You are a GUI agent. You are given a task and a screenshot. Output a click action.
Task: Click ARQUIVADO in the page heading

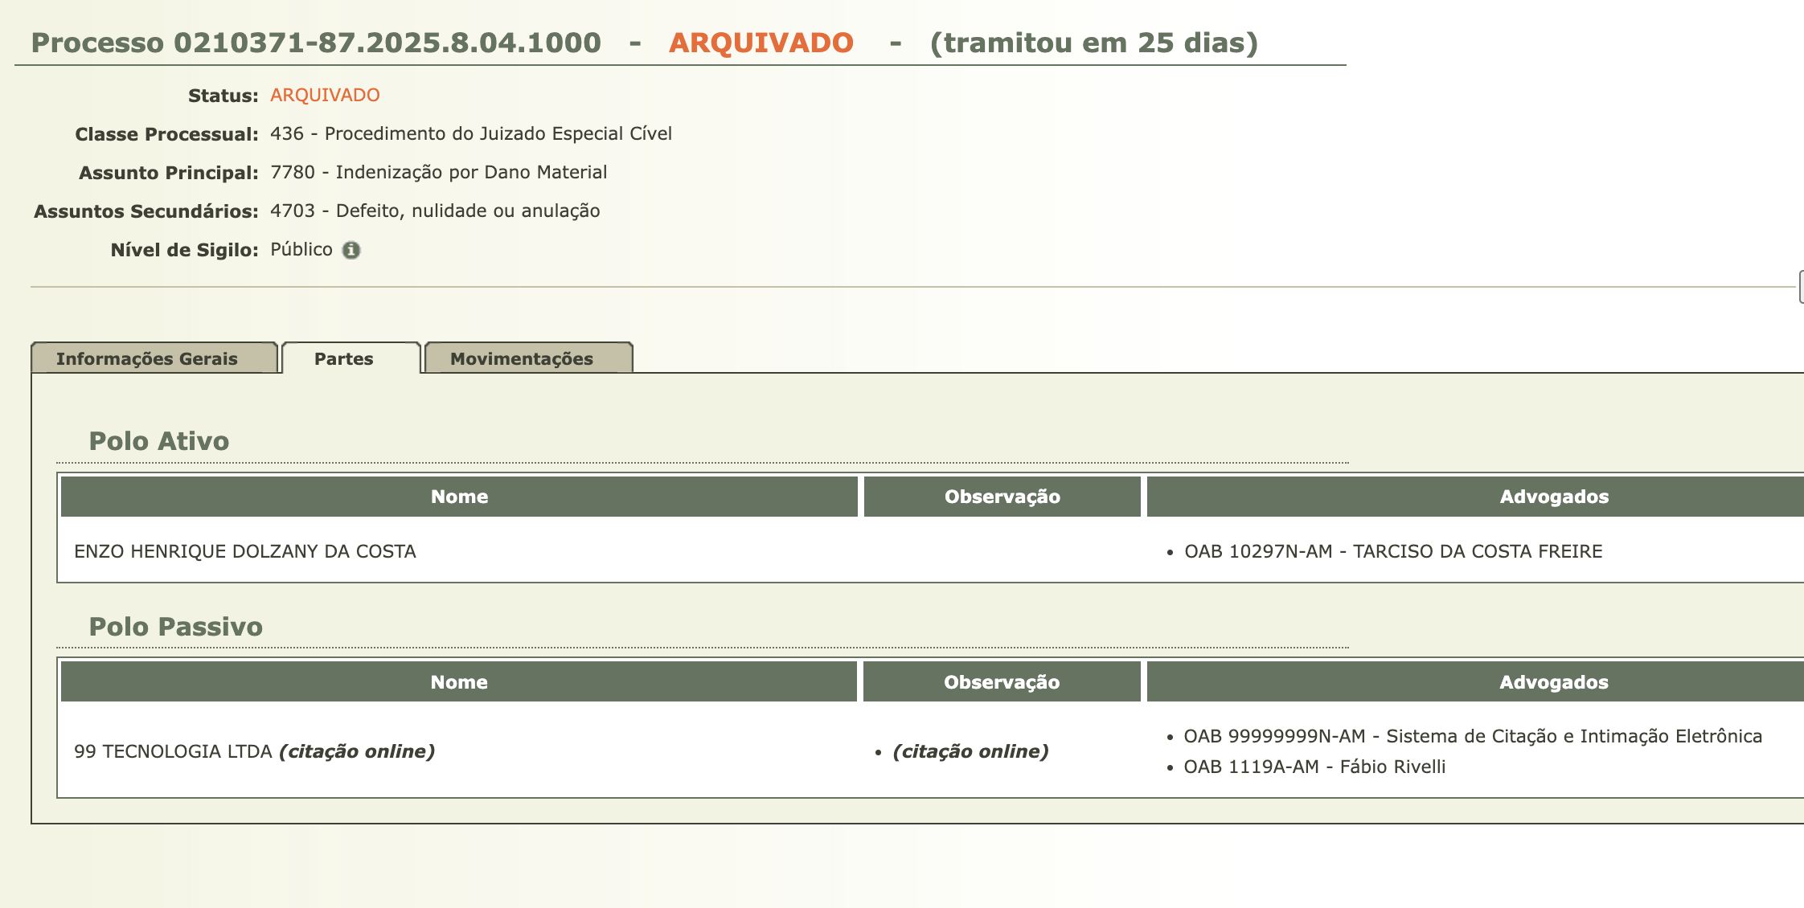pos(761,43)
